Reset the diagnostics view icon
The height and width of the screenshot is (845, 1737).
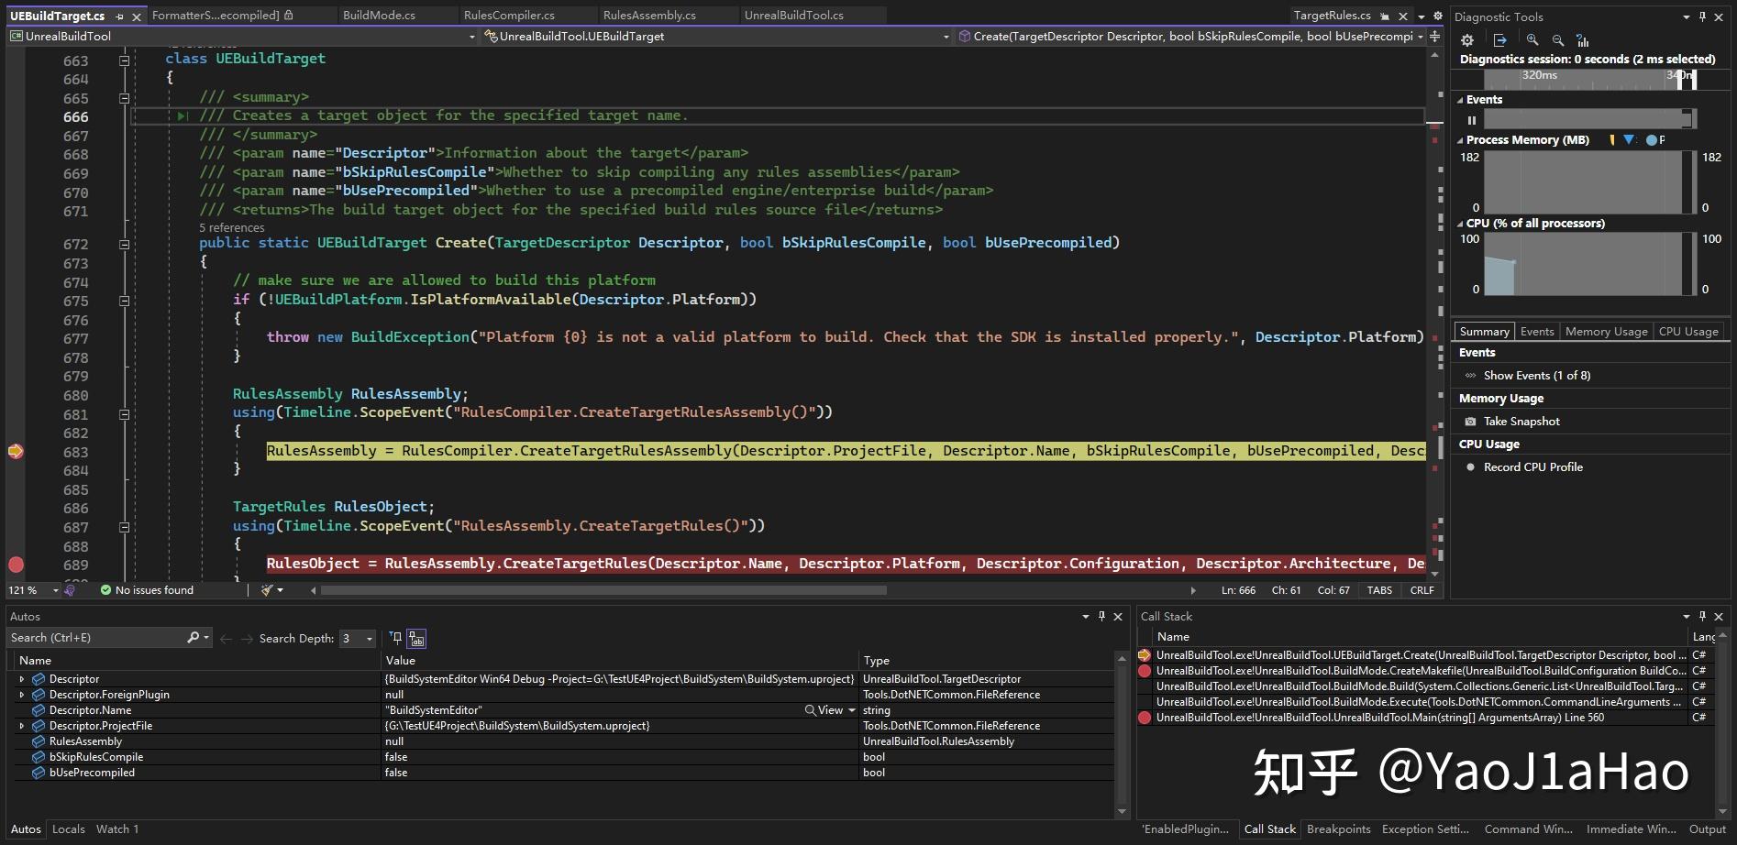click(x=1582, y=40)
